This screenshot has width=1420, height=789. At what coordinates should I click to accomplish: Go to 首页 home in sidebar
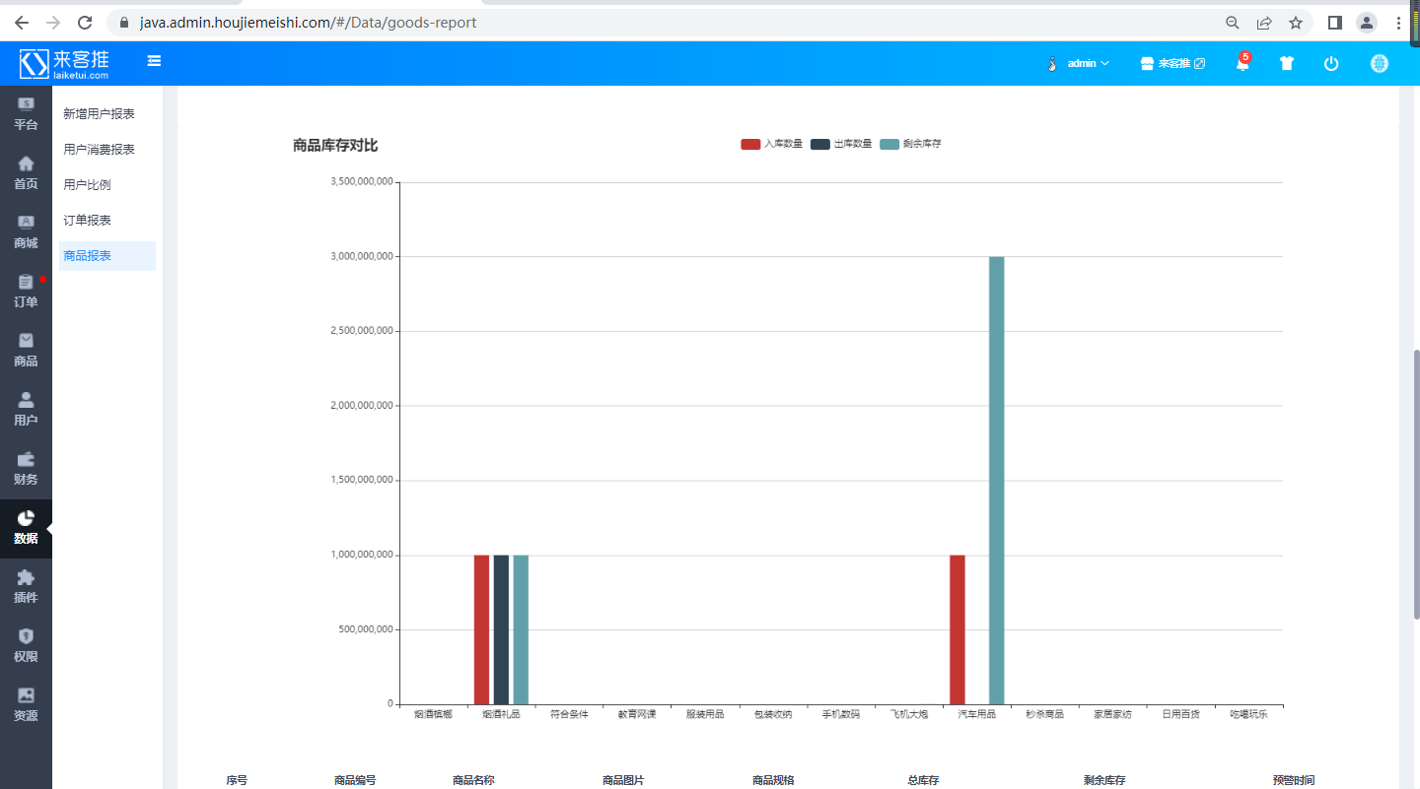(26, 173)
